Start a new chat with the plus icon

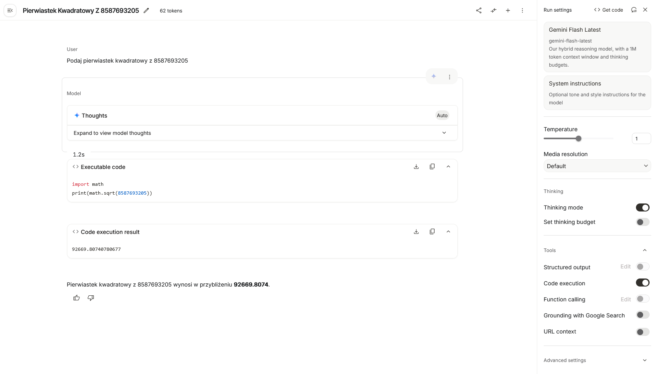click(508, 10)
